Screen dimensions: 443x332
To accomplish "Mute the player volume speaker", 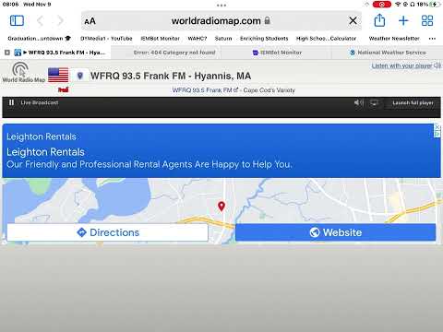I will [358, 102].
